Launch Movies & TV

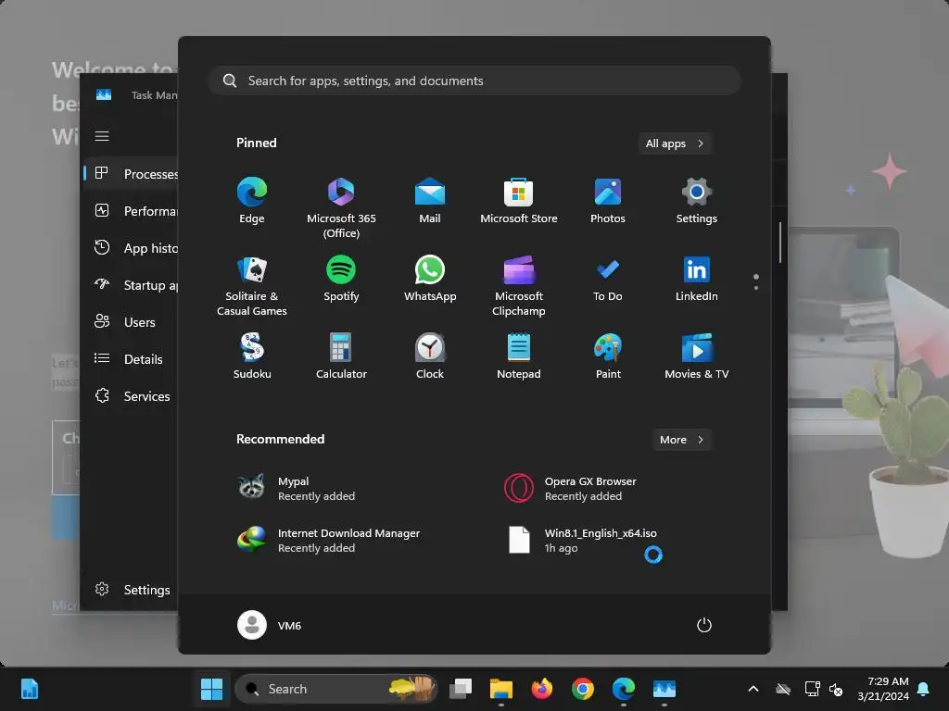click(x=697, y=356)
